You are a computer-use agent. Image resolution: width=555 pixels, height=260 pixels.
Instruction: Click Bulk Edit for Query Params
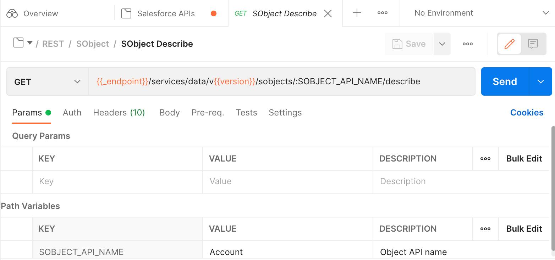(x=524, y=159)
